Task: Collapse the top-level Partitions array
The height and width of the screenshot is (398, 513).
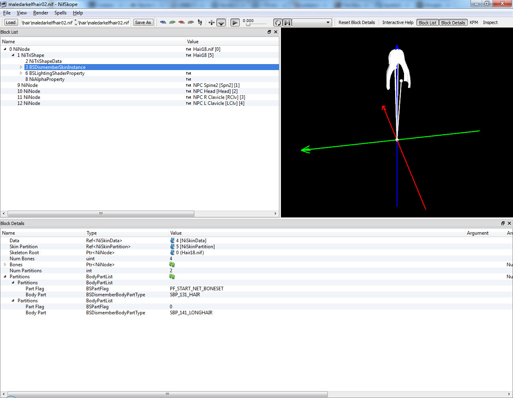Action: [5, 277]
